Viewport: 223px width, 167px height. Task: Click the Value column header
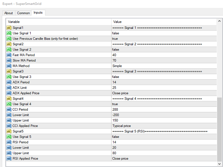(x=164, y=22)
